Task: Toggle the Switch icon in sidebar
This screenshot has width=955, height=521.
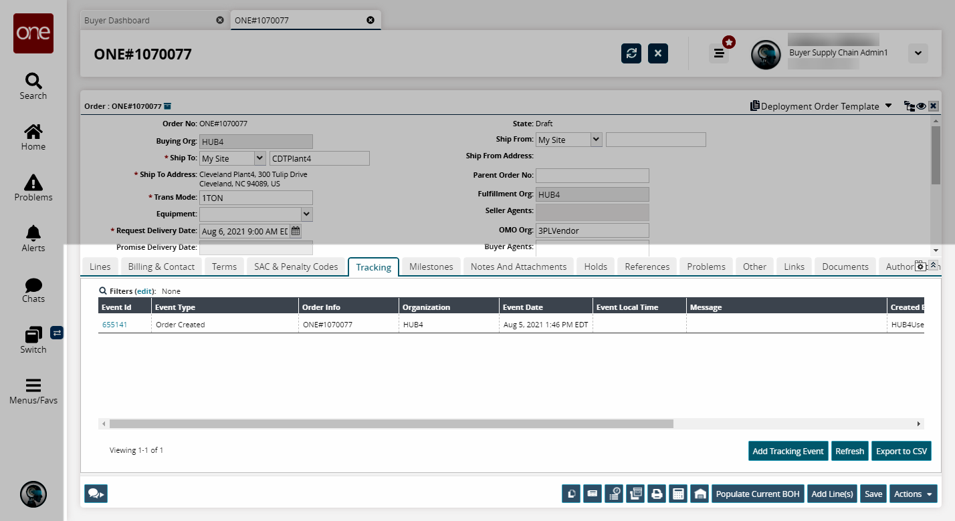Action: (33, 340)
